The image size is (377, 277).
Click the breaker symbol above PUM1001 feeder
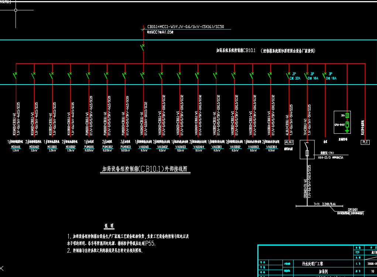click(x=88, y=75)
